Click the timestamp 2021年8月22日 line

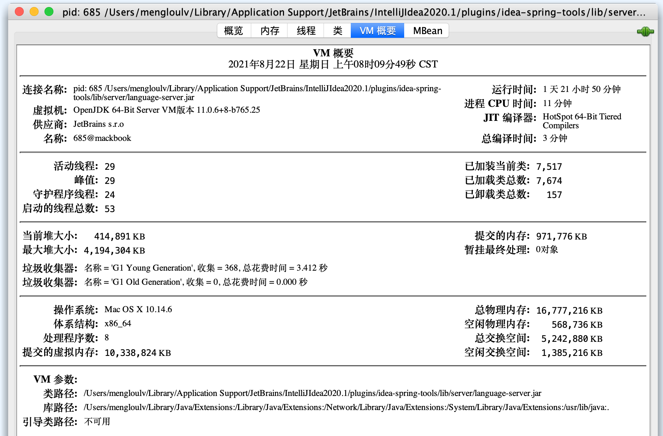[x=333, y=65]
